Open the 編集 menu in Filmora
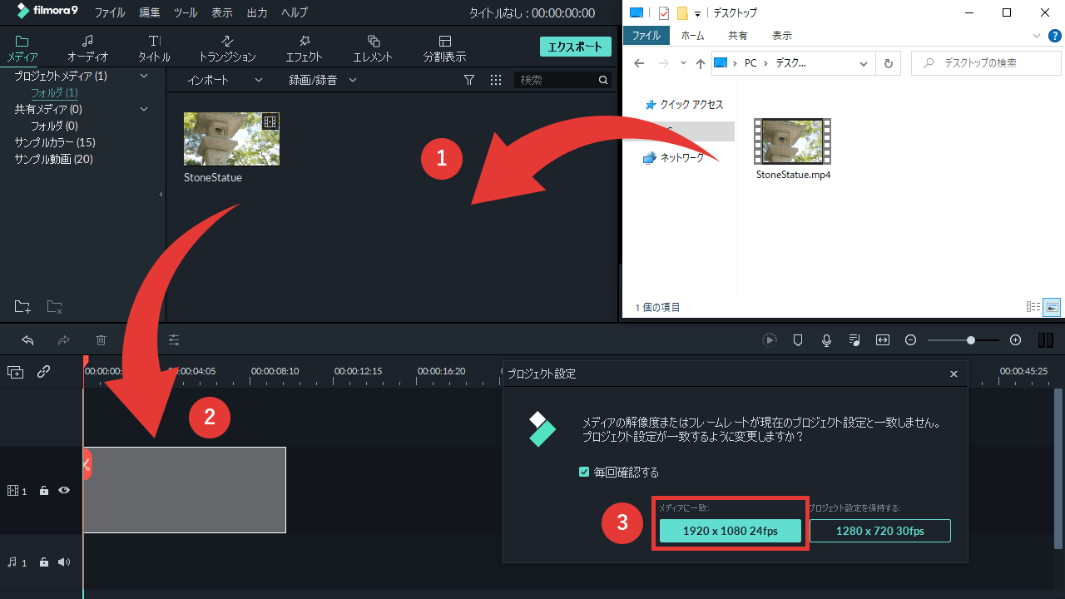The height and width of the screenshot is (599, 1065). [x=150, y=12]
